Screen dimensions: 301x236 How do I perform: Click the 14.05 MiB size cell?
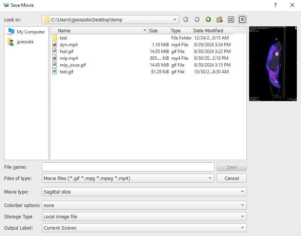click(x=159, y=51)
